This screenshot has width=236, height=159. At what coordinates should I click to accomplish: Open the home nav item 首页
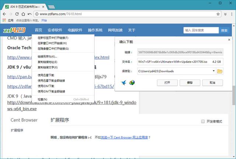click(38, 30)
